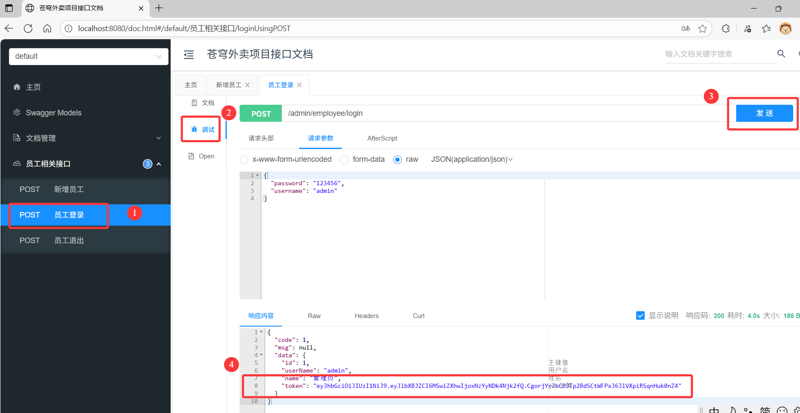The width and height of the screenshot is (800, 413).
Task: Open browser profile avatar
Action: click(x=786, y=29)
